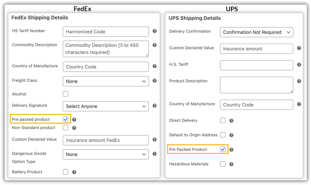The image size is (311, 185).
Task: Focus the UPS Product Description text area
Action: point(256,85)
